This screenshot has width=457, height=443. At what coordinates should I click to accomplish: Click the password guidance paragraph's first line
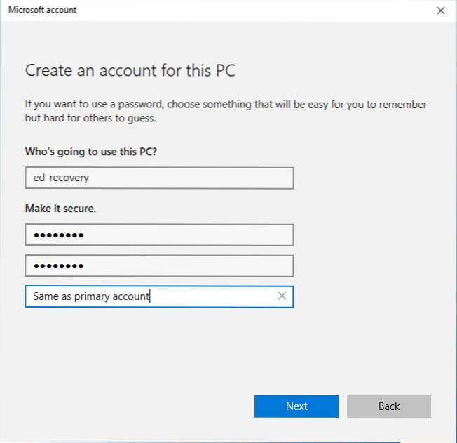[x=226, y=105]
